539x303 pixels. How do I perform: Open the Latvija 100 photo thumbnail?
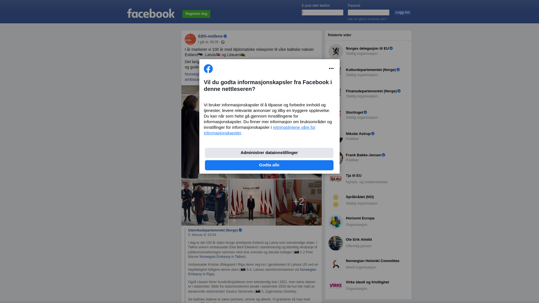click(x=252, y=202)
